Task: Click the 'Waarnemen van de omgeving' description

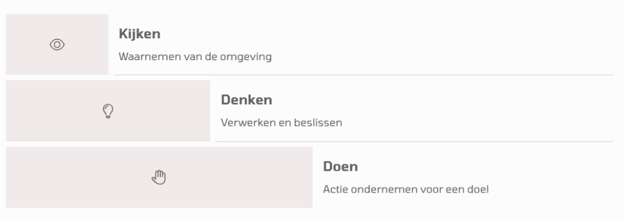Action: [x=195, y=57]
